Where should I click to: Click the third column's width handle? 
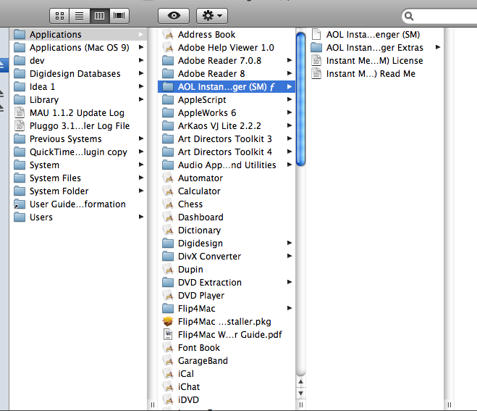click(x=449, y=404)
